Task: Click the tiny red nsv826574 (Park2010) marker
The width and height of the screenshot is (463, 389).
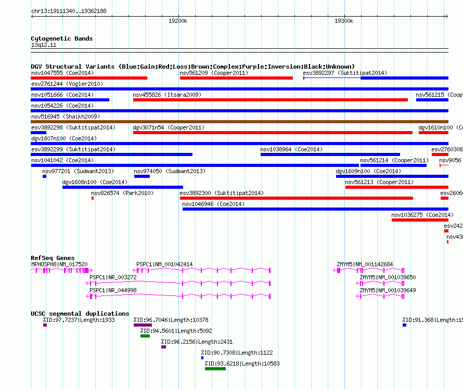Action: 93,198
